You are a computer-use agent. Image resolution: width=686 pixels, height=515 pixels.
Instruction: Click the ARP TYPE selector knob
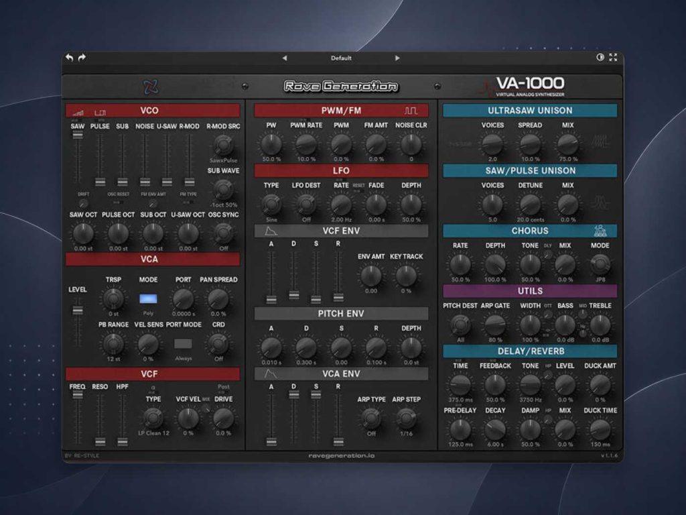[371, 418]
